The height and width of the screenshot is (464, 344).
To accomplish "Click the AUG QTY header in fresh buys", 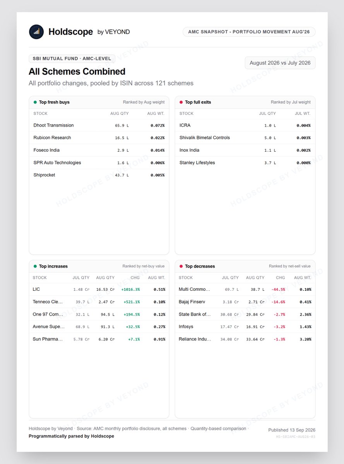I will click(x=120, y=114).
